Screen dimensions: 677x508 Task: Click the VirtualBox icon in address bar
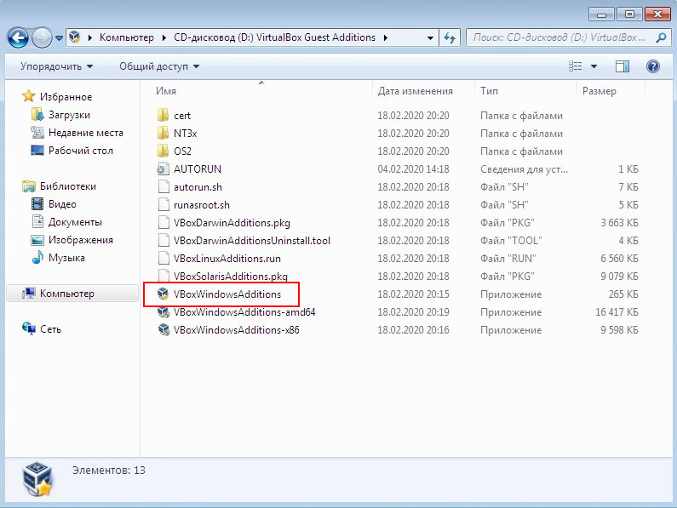point(75,37)
